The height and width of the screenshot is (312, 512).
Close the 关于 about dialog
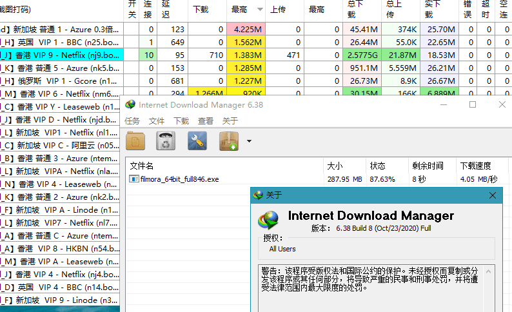[493, 195]
